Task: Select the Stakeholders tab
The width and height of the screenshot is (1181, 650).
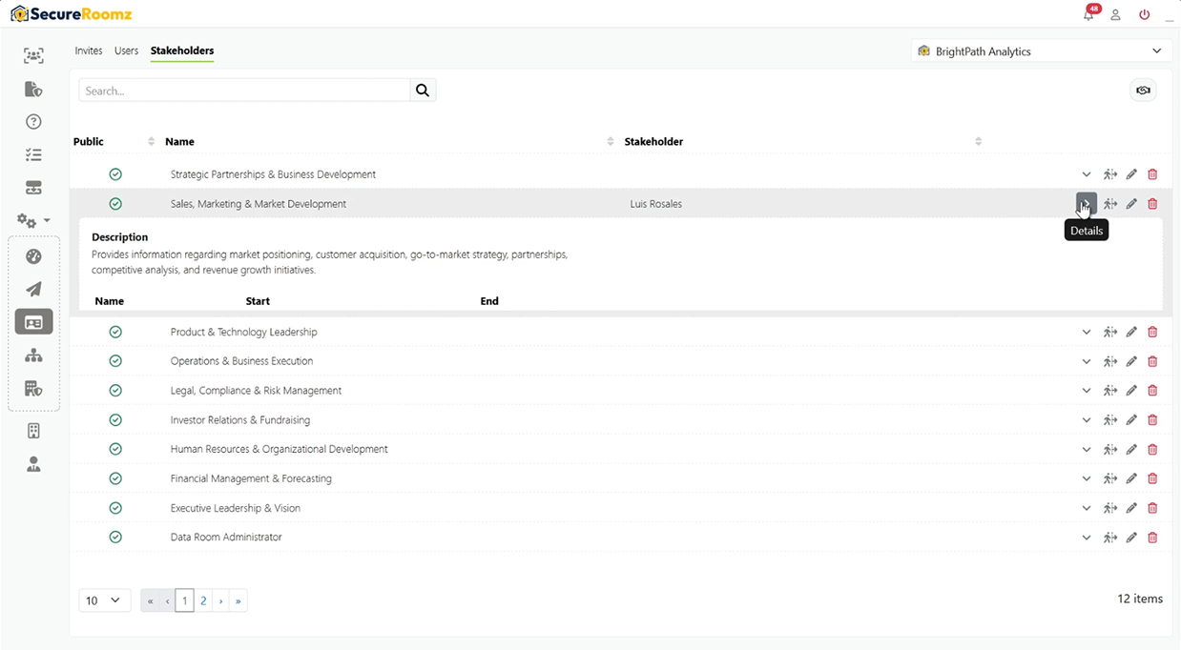Action: coord(182,51)
